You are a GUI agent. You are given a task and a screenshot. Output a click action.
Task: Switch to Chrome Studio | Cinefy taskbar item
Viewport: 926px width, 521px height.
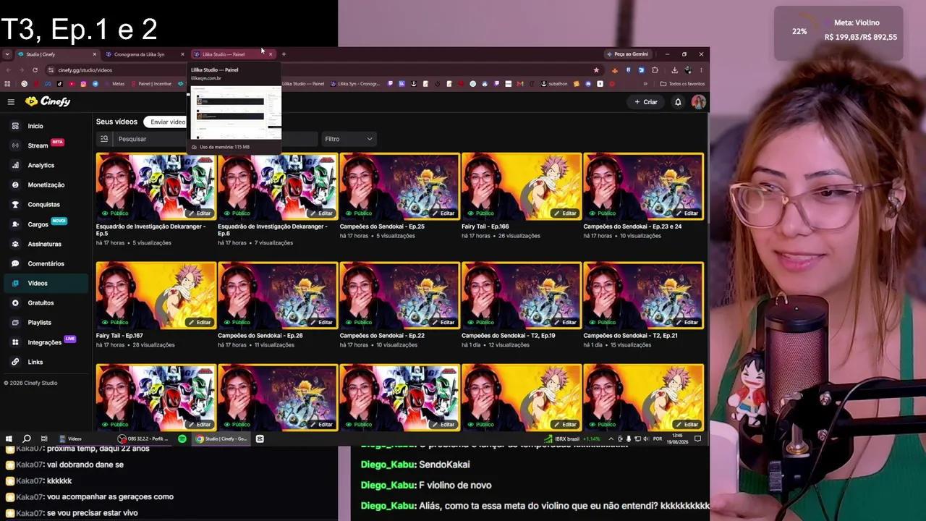221,439
